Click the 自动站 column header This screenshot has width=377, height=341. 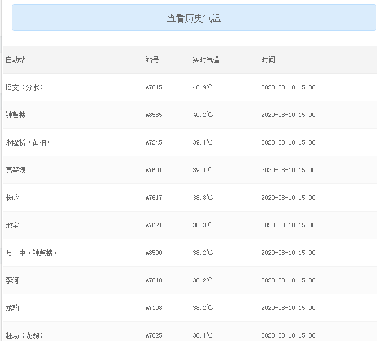(x=16, y=60)
